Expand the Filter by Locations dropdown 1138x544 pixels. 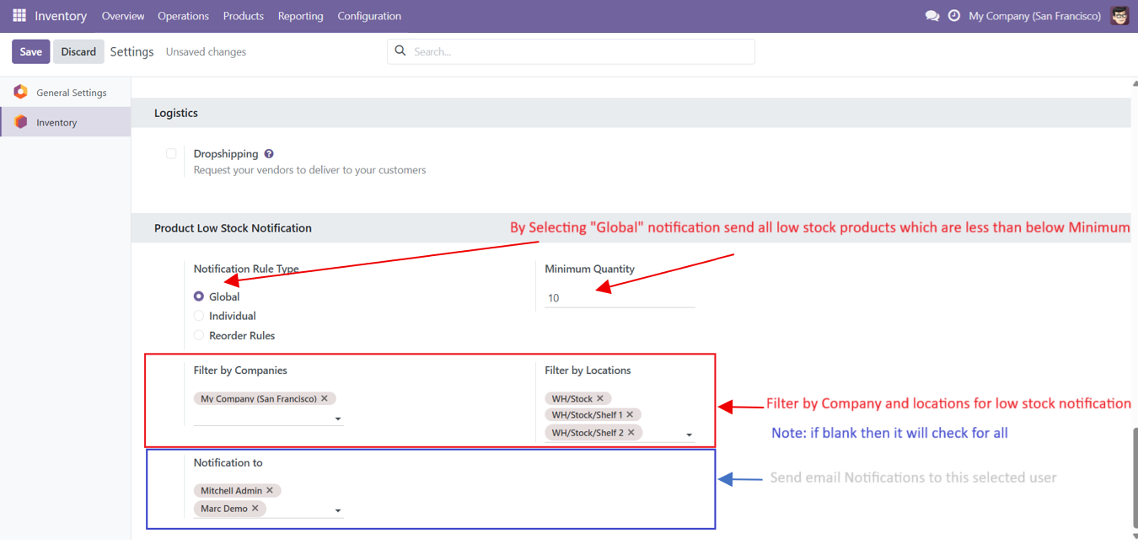689,435
